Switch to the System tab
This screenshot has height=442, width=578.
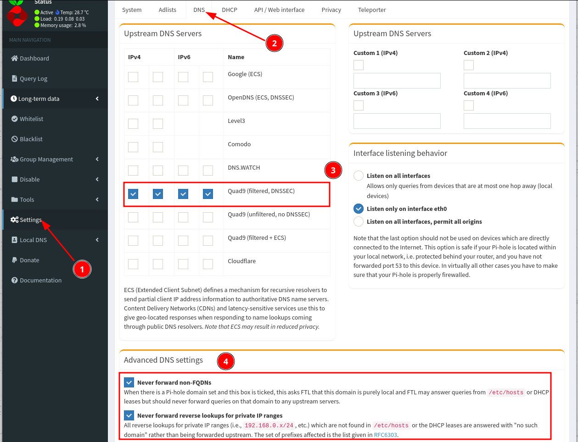click(x=132, y=10)
